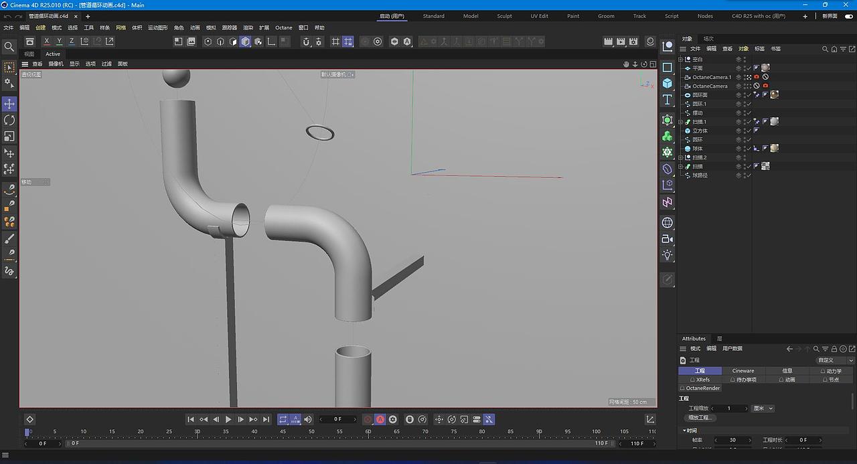
Task: Click the magnifier search icon in the Object manager
Action: tap(825, 48)
